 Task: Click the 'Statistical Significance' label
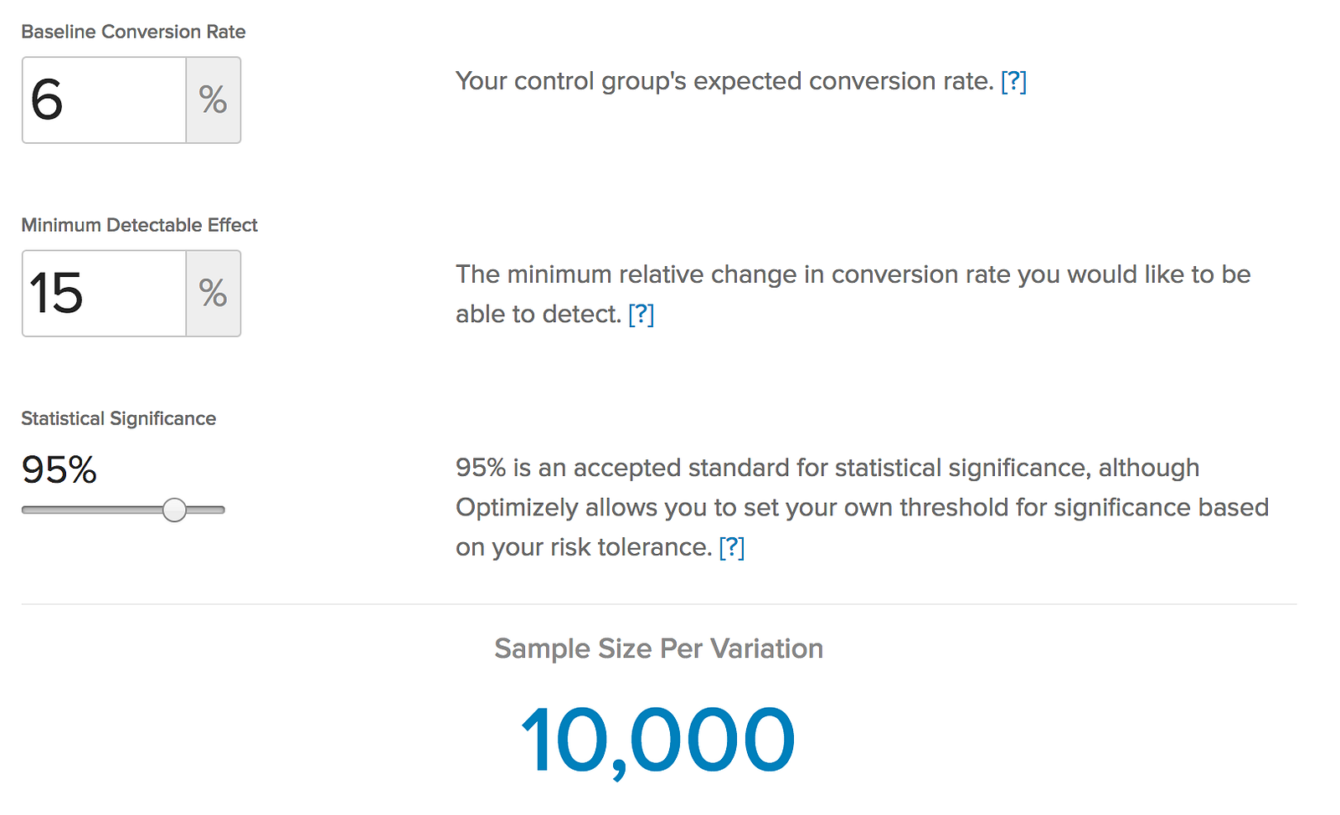[118, 418]
